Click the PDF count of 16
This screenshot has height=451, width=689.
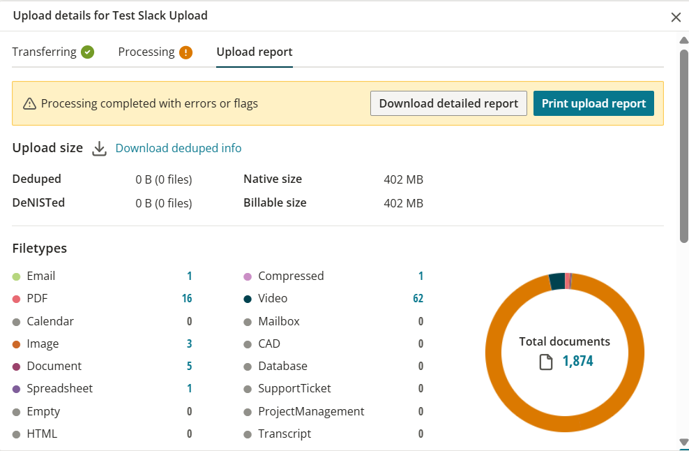pyautogui.click(x=186, y=298)
